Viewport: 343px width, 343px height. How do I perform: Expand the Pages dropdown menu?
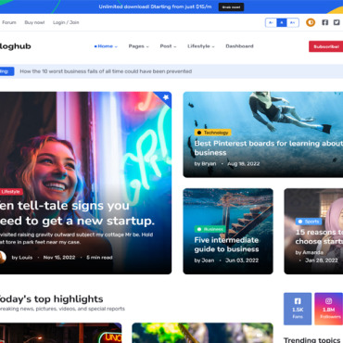(139, 46)
